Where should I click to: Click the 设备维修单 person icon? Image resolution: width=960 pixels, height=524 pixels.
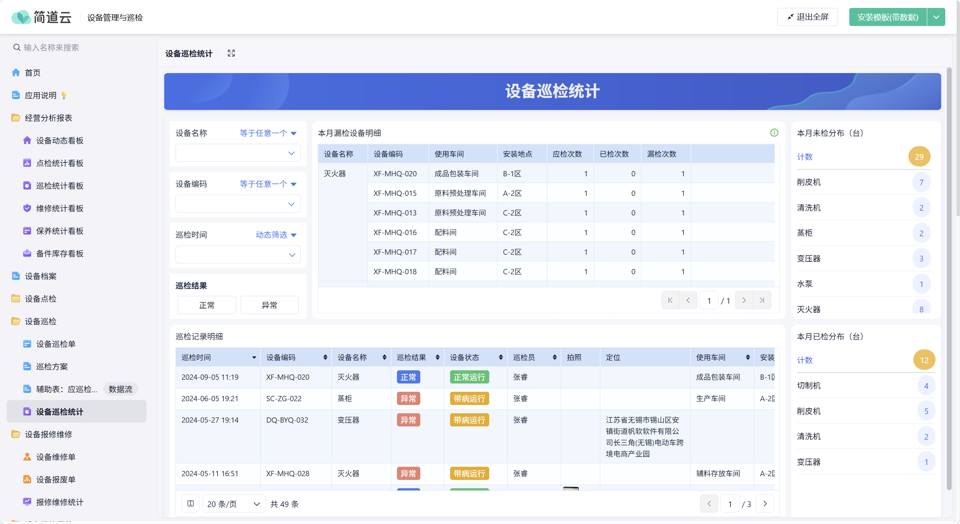point(27,457)
